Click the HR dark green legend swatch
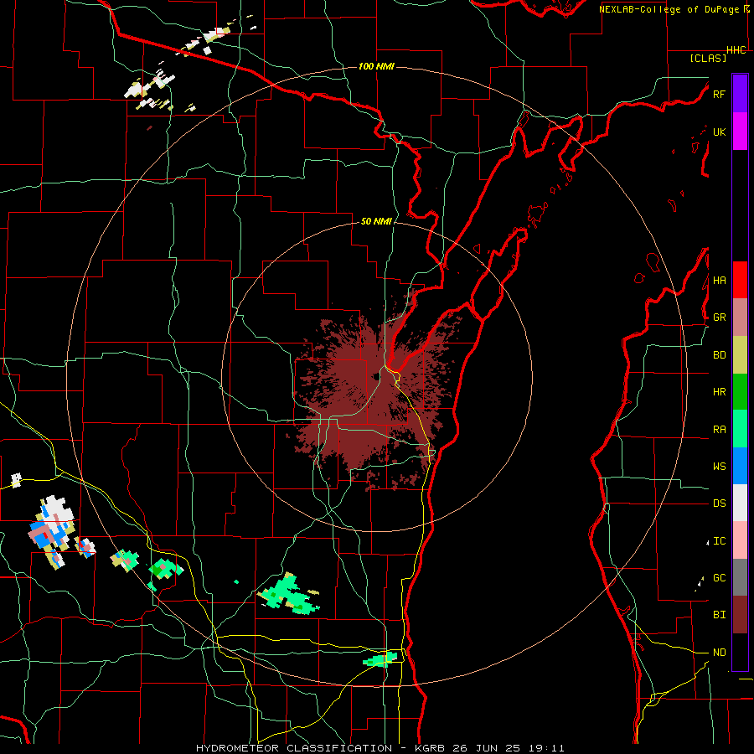This screenshot has width=754, height=754. point(740,392)
